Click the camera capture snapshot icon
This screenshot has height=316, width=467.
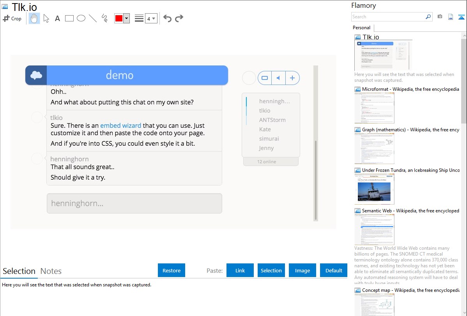[440, 17]
